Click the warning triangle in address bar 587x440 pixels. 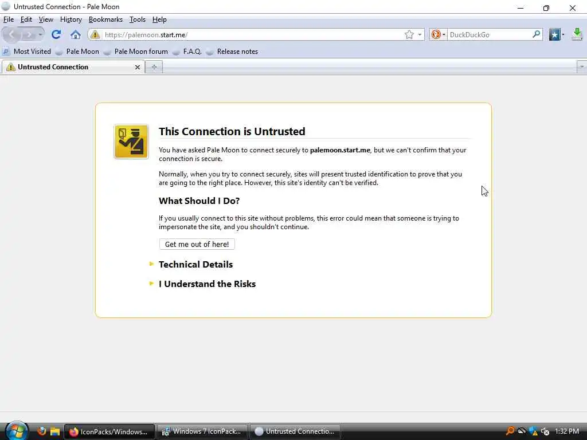pyautogui.click(x=95, y=35)
